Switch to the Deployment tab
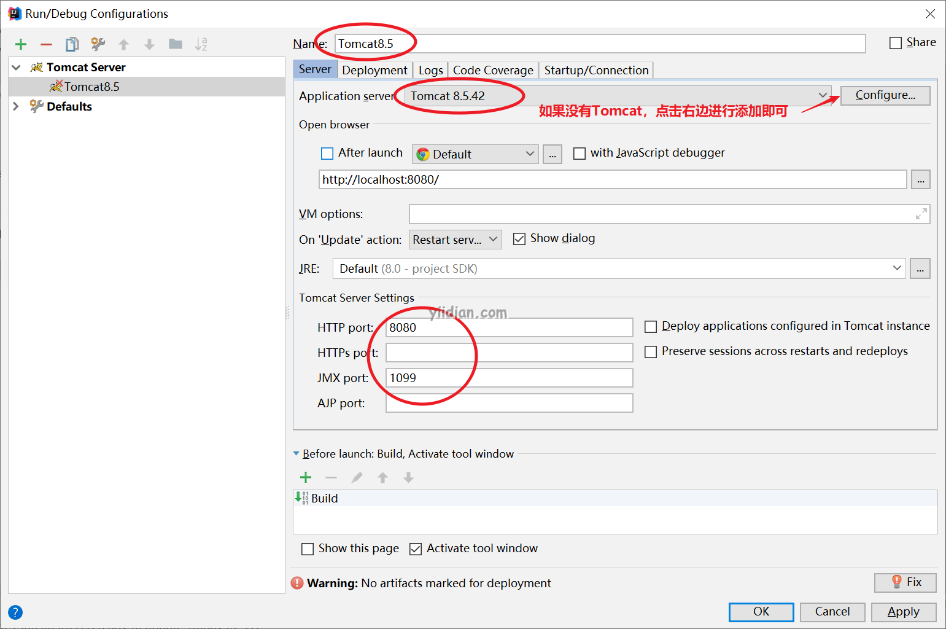Viewport: 946px width, 629px height. point(374,70)
